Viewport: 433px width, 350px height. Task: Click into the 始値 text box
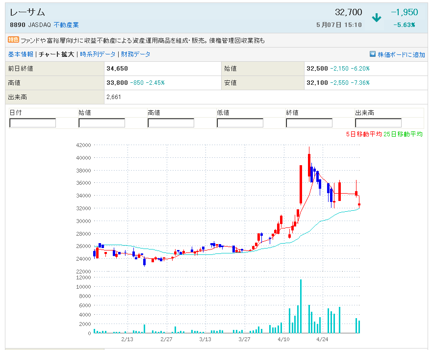coord(102,123)
